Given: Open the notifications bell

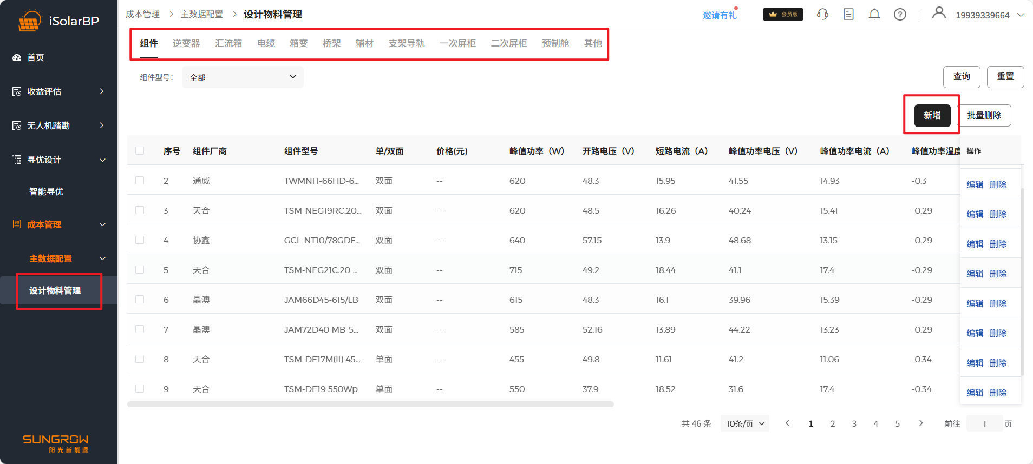Looking at the screenshot, I should click(874, 15).
